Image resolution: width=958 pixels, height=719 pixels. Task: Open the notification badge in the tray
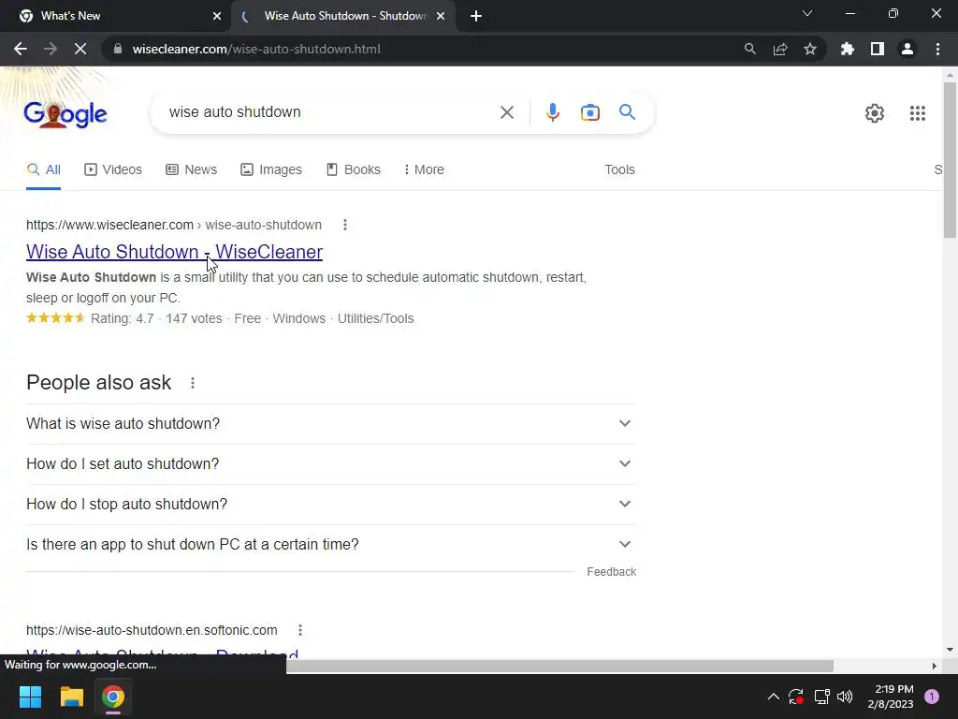tap(932, 697)
